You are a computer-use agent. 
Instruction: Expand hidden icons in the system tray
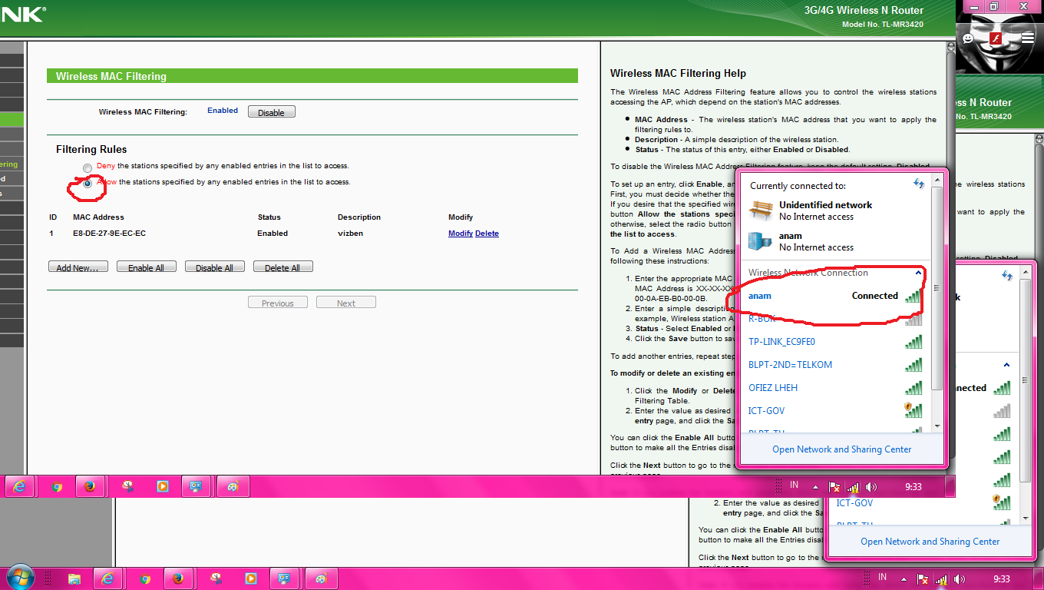904,578
